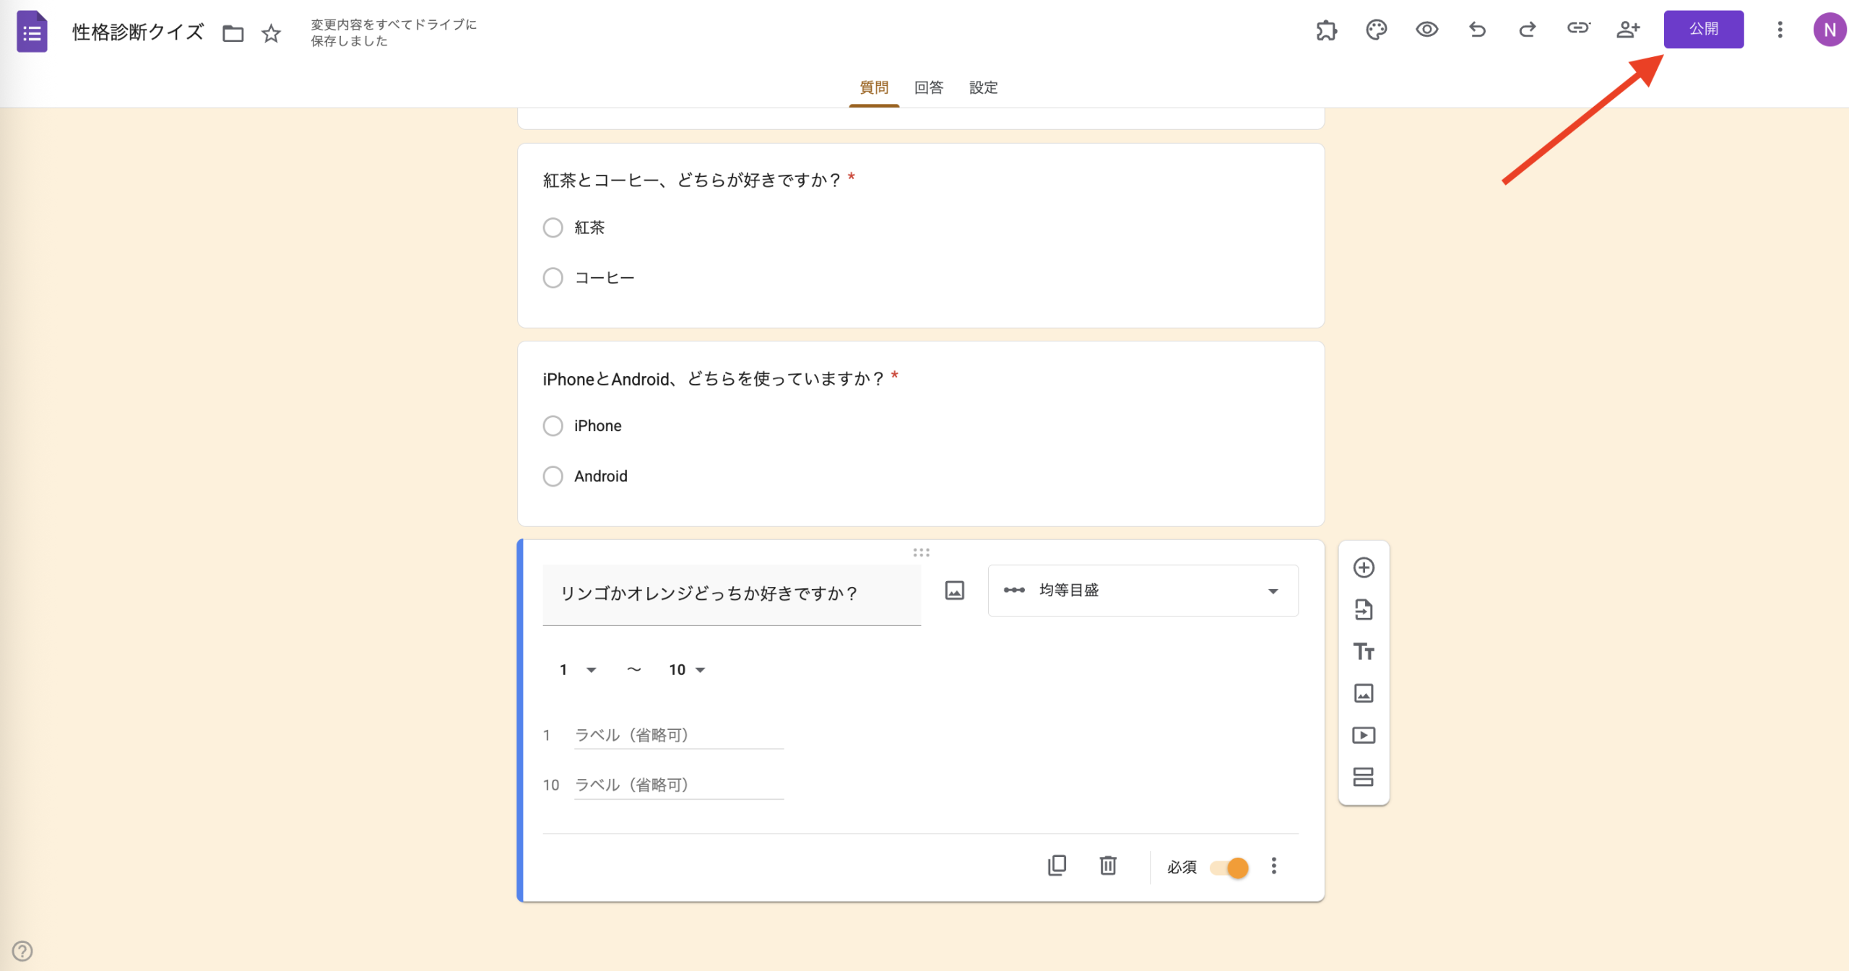Duplicate the リンゴかオレンジ question using copy icon

point(1057,866)
